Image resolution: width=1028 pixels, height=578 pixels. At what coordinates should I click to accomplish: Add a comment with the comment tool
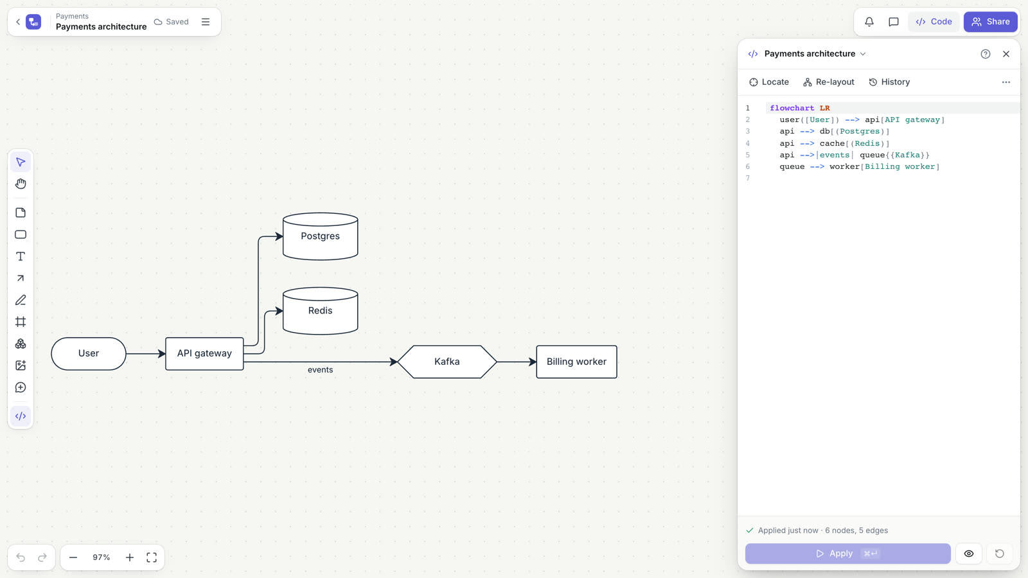[x=21, y=387]
